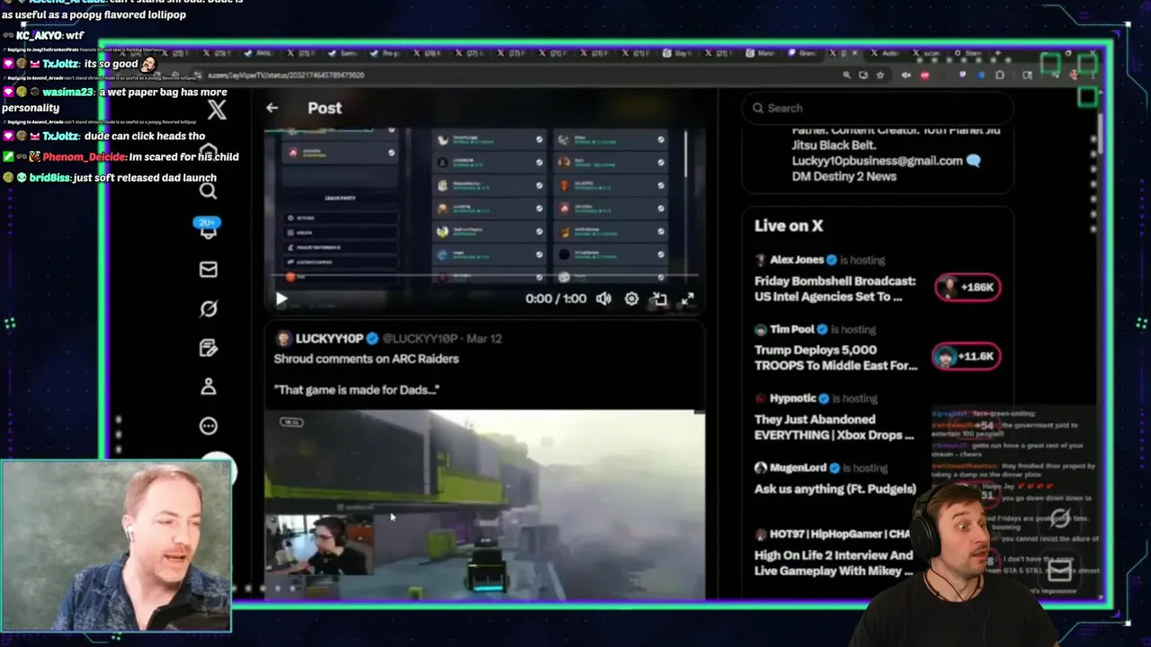Switch to the 'Slay t' tab
The height and width of the screenshot is (647, 1151).
(678, 53)
